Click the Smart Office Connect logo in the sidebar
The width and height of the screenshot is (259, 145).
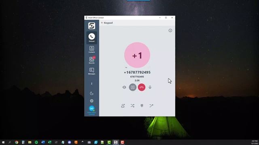tap(92, 26)
